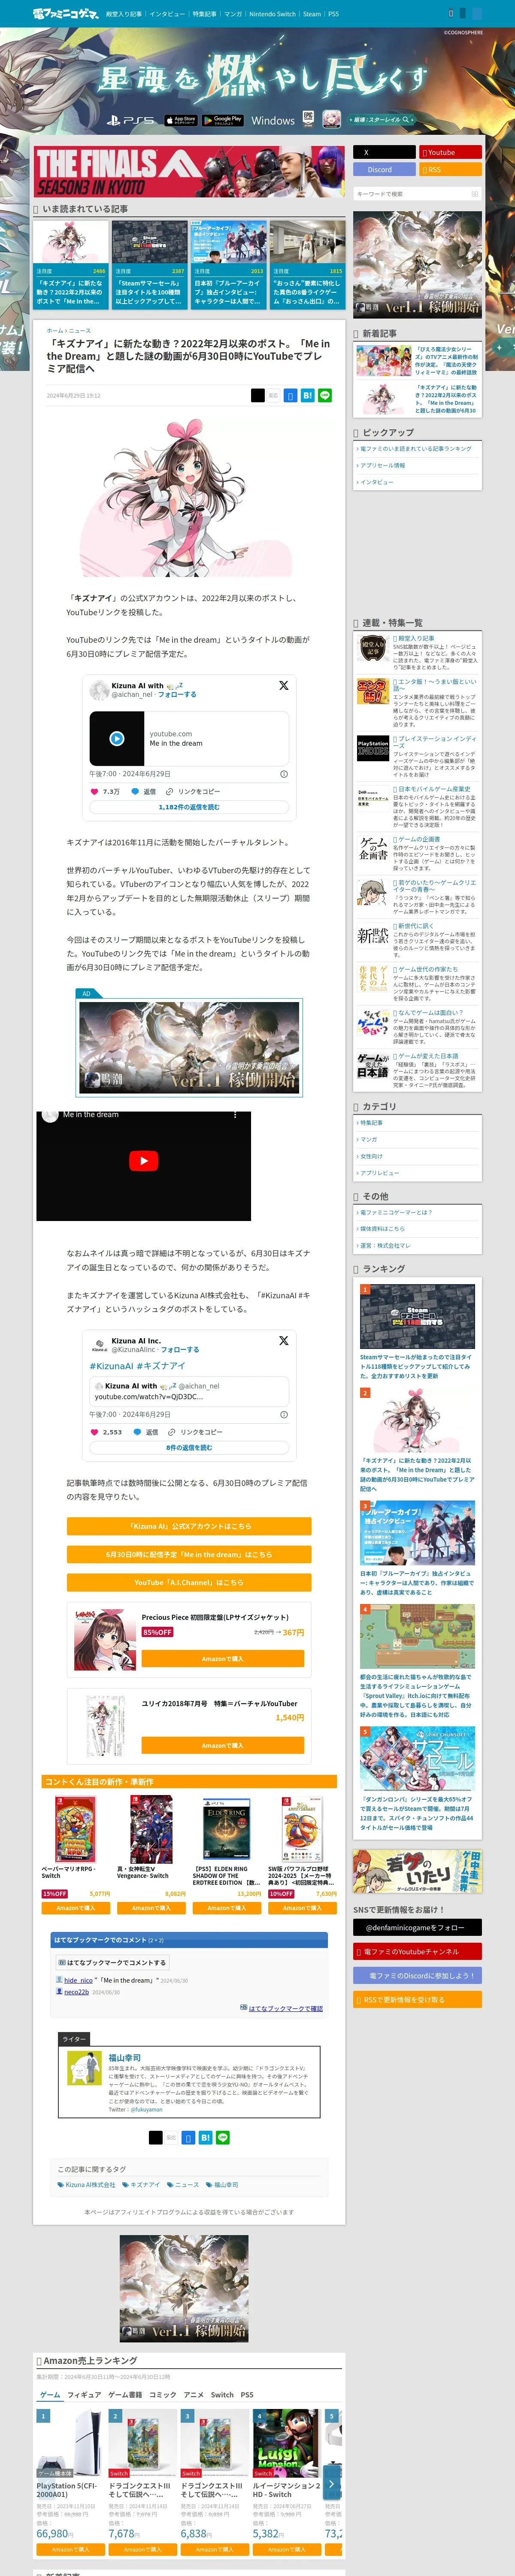Viewport: 515px width, 2576px height.
Task: Click YouTube「A.I.Channel」はこちら orange button
Action: click(189, 1582)
